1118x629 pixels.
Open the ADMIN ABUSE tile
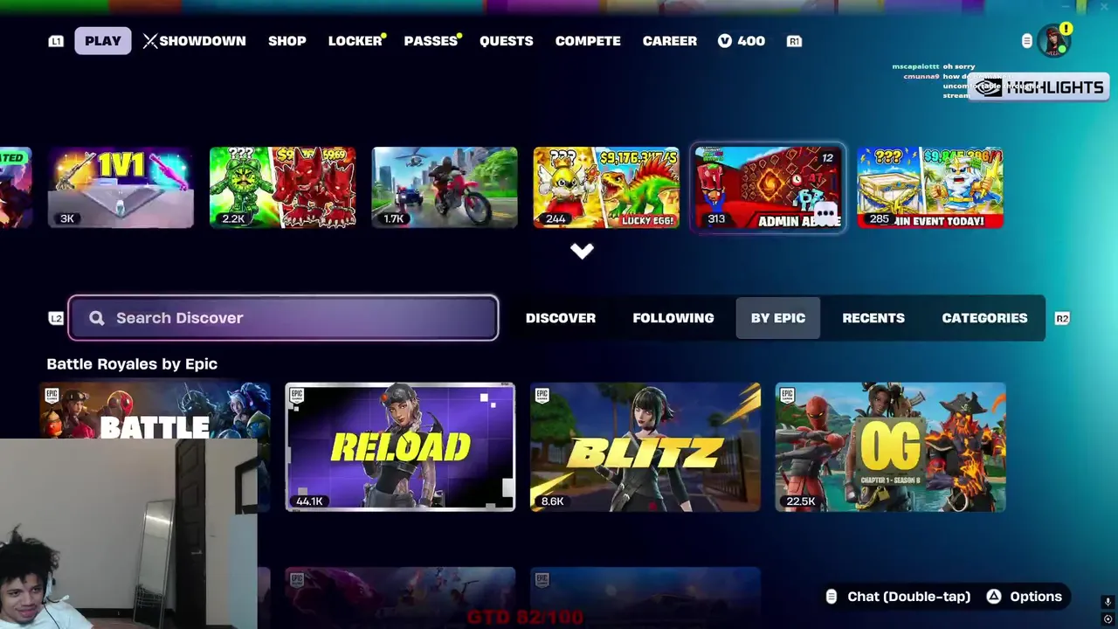(x=769, y=187)
